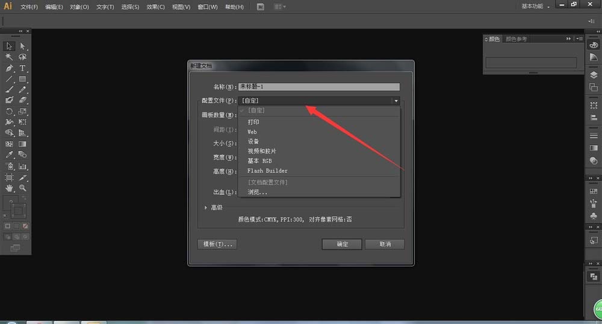This screenshot has height=324, width=602.
Task: Open the Arrange Documents menu icon
Action: coord(280,7)
